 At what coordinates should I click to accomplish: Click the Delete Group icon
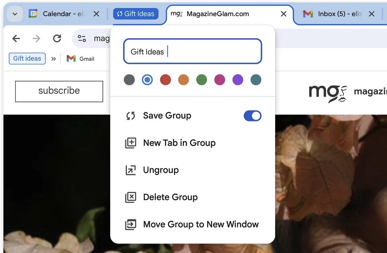click(131, 197)
